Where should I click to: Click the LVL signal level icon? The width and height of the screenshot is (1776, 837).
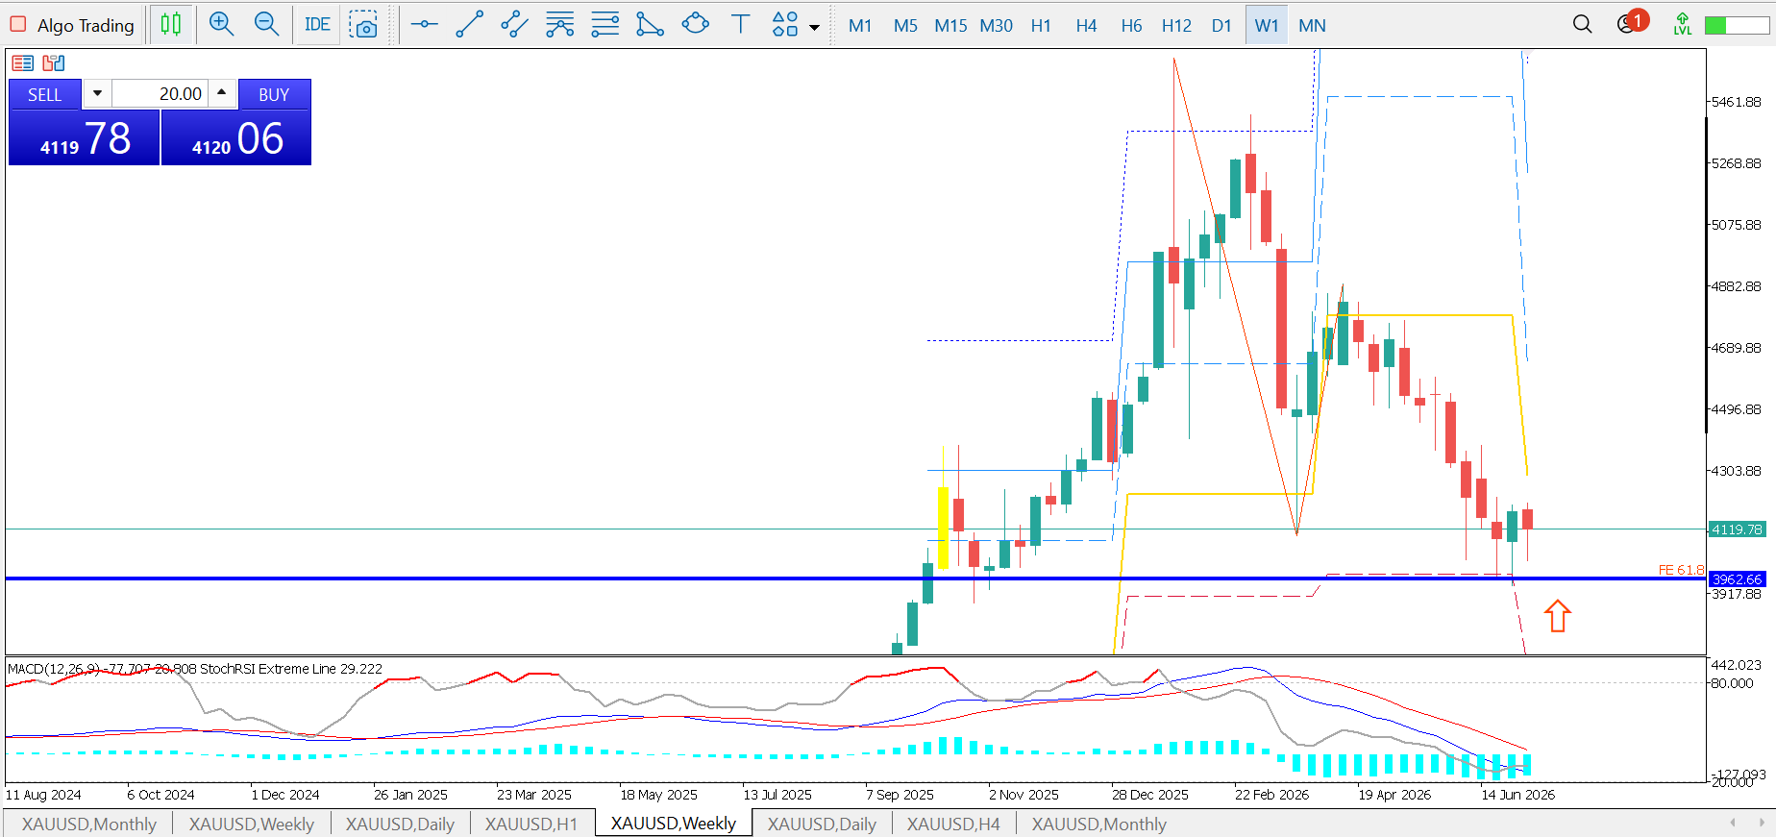(1683, 24)
